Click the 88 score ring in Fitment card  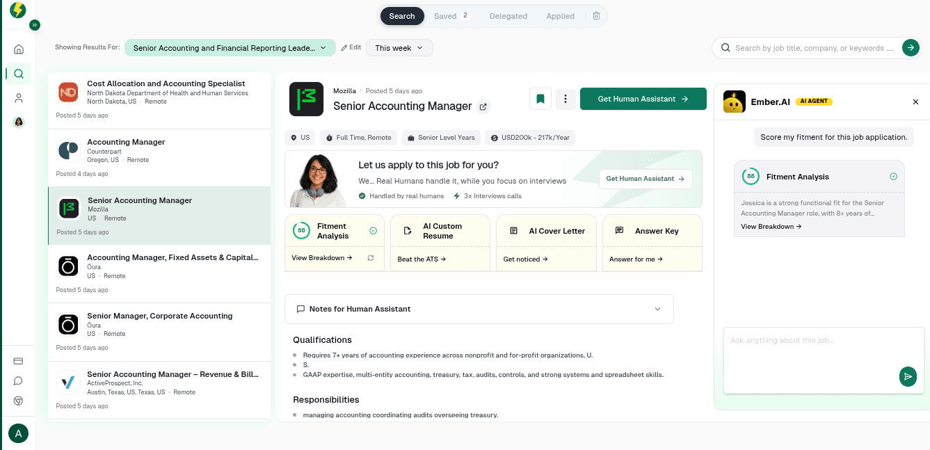(x=301, y=231)
